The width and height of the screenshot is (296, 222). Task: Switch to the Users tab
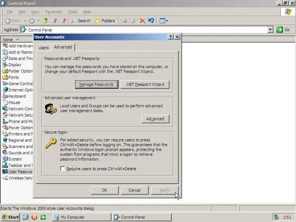click(x=44, y=48)
